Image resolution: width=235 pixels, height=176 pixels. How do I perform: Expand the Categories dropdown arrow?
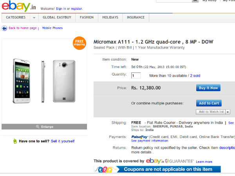click(x=34, y=18)
